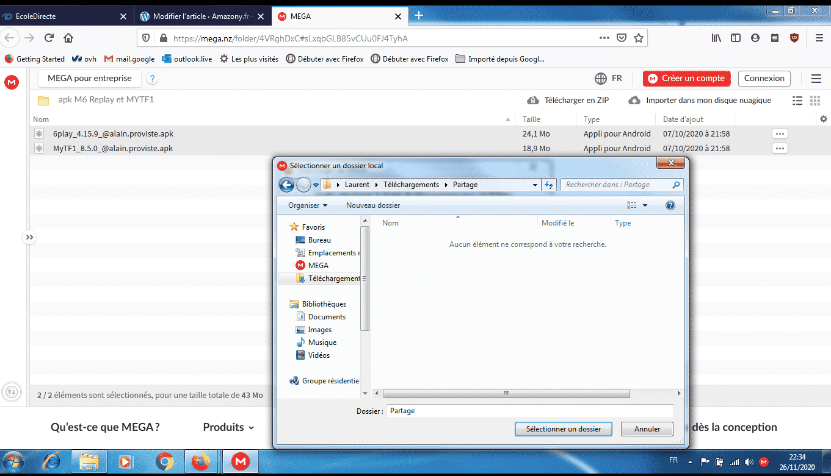
Task: Switch to Modifier l'article Amazony tab
Action: coord(202,16)
